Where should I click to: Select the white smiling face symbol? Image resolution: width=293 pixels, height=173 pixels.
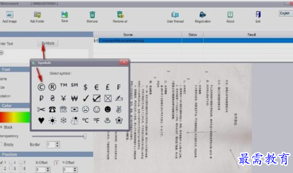(96, 110)
